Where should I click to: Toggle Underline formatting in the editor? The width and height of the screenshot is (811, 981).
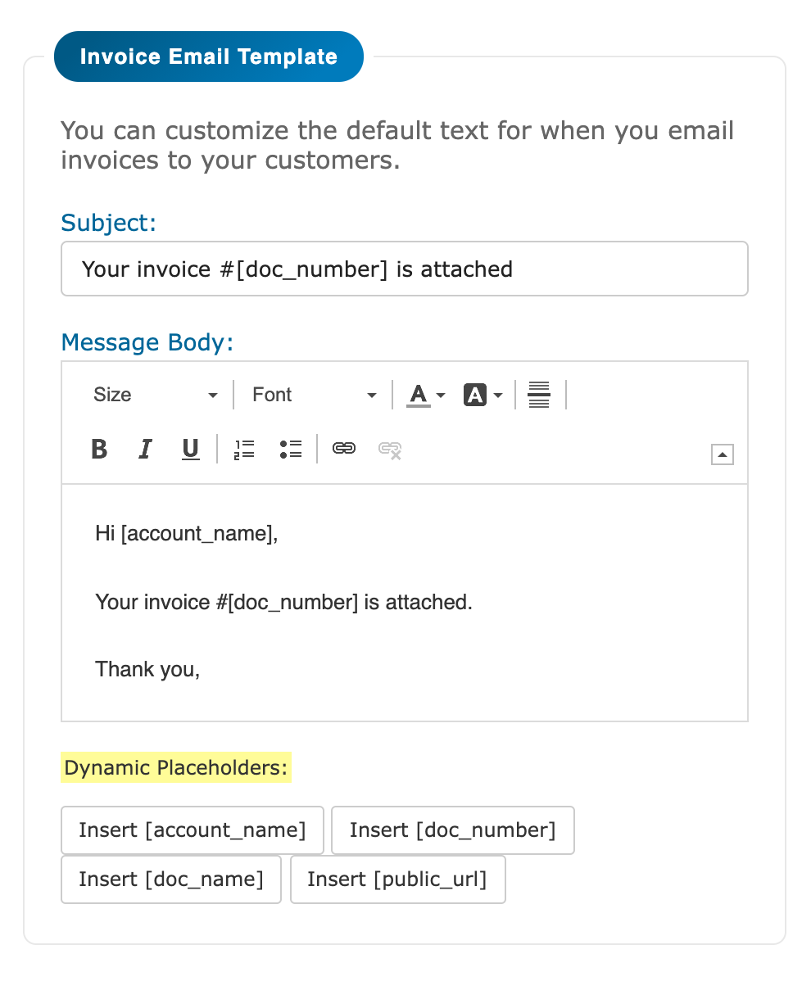[190, 450]
